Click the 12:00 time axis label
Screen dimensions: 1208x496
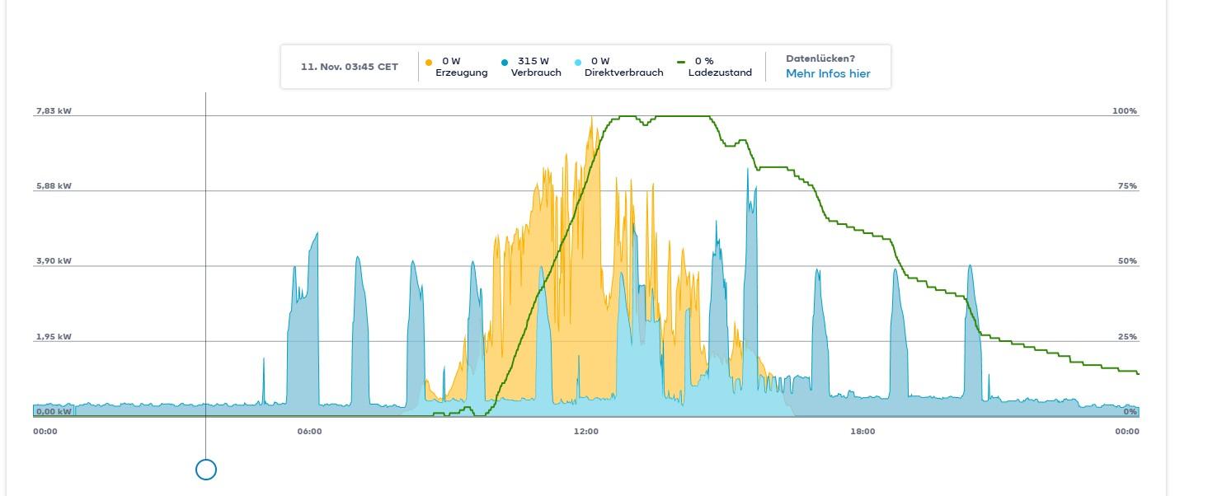586,432
